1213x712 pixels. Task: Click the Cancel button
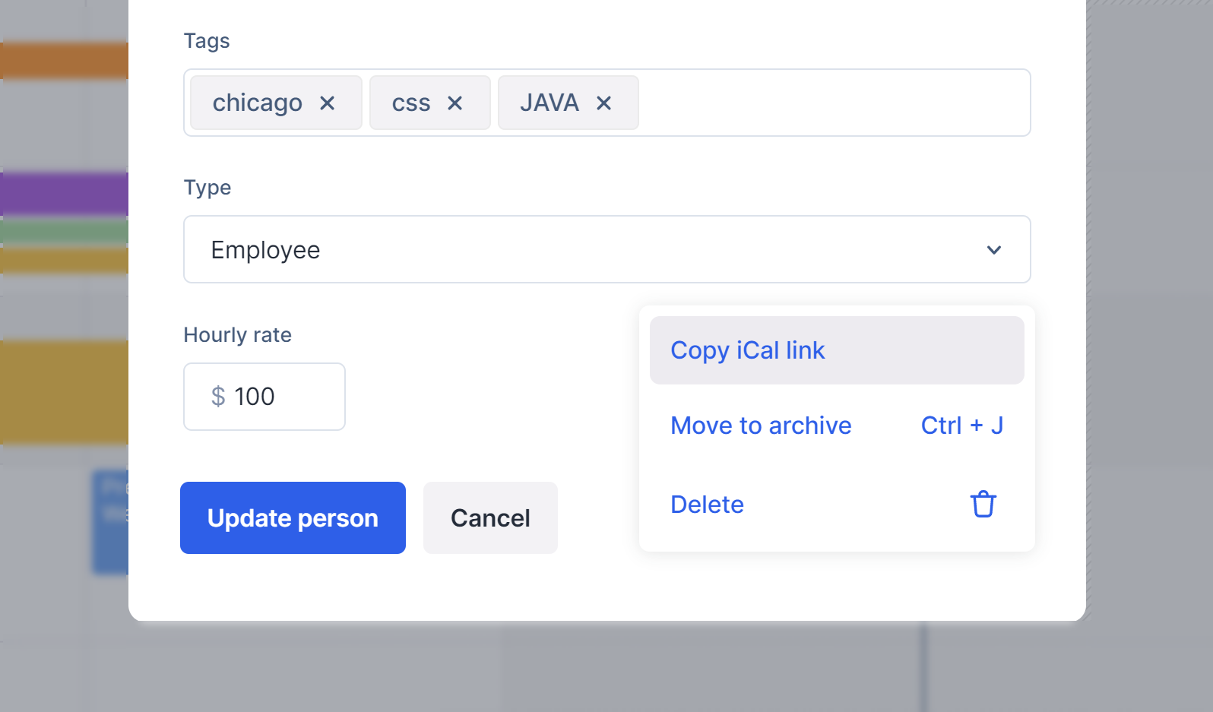[x=490, y=517]
